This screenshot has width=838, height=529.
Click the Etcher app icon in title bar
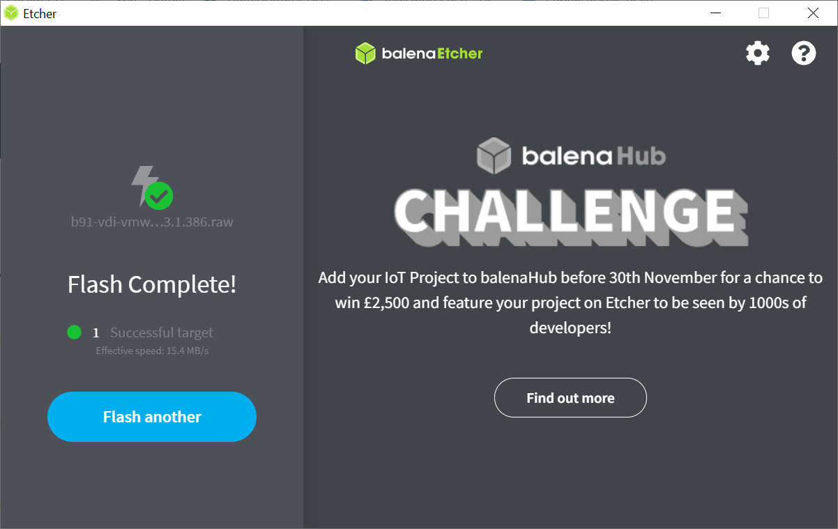click(11, 13)
